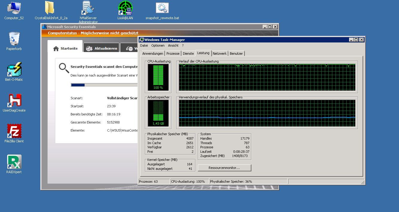Click the Laufzeit value 0:08:28:37

241,152
